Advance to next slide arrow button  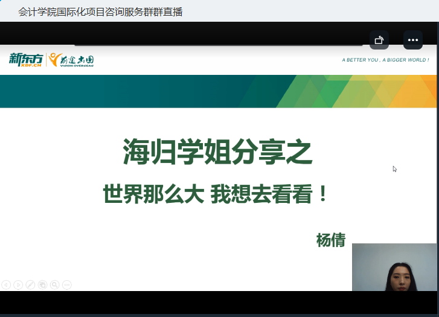18,284
